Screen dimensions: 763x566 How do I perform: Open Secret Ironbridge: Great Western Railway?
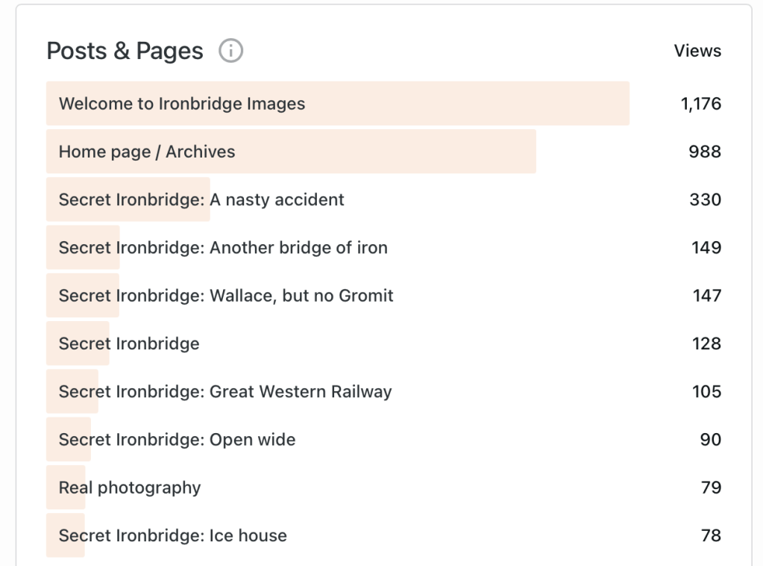[225, 391]
